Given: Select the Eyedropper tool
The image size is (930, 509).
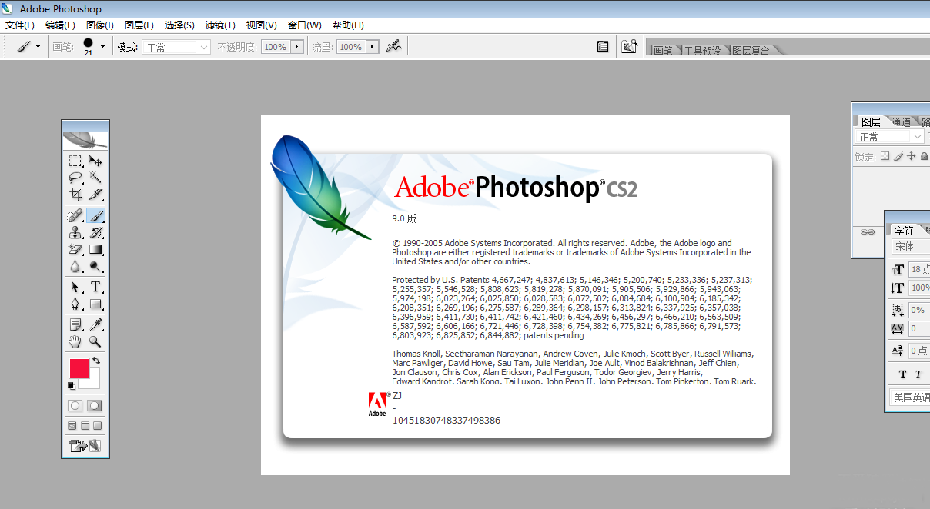Looking at the screenshot, I should tap(95, 325).
